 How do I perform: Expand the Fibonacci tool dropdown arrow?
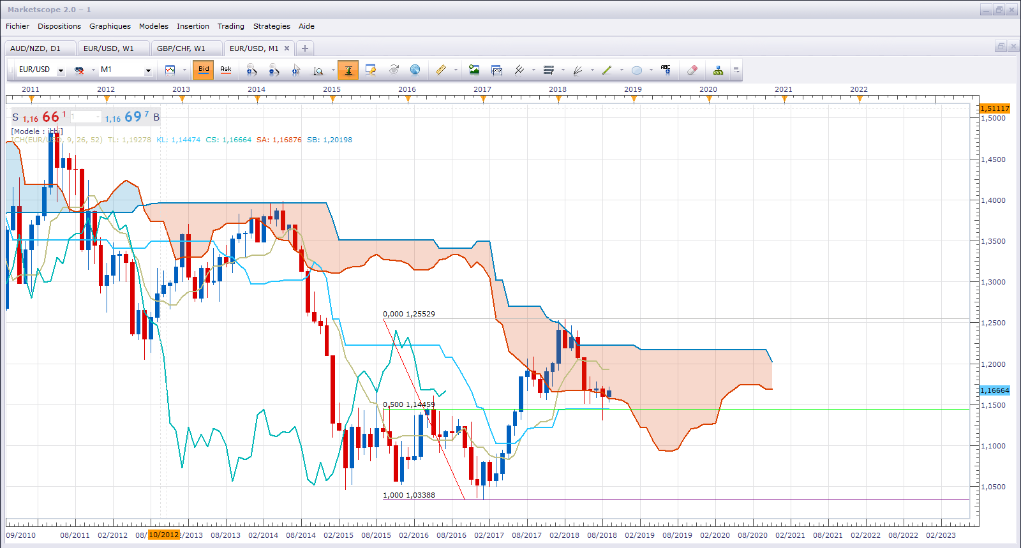(563, 70)
